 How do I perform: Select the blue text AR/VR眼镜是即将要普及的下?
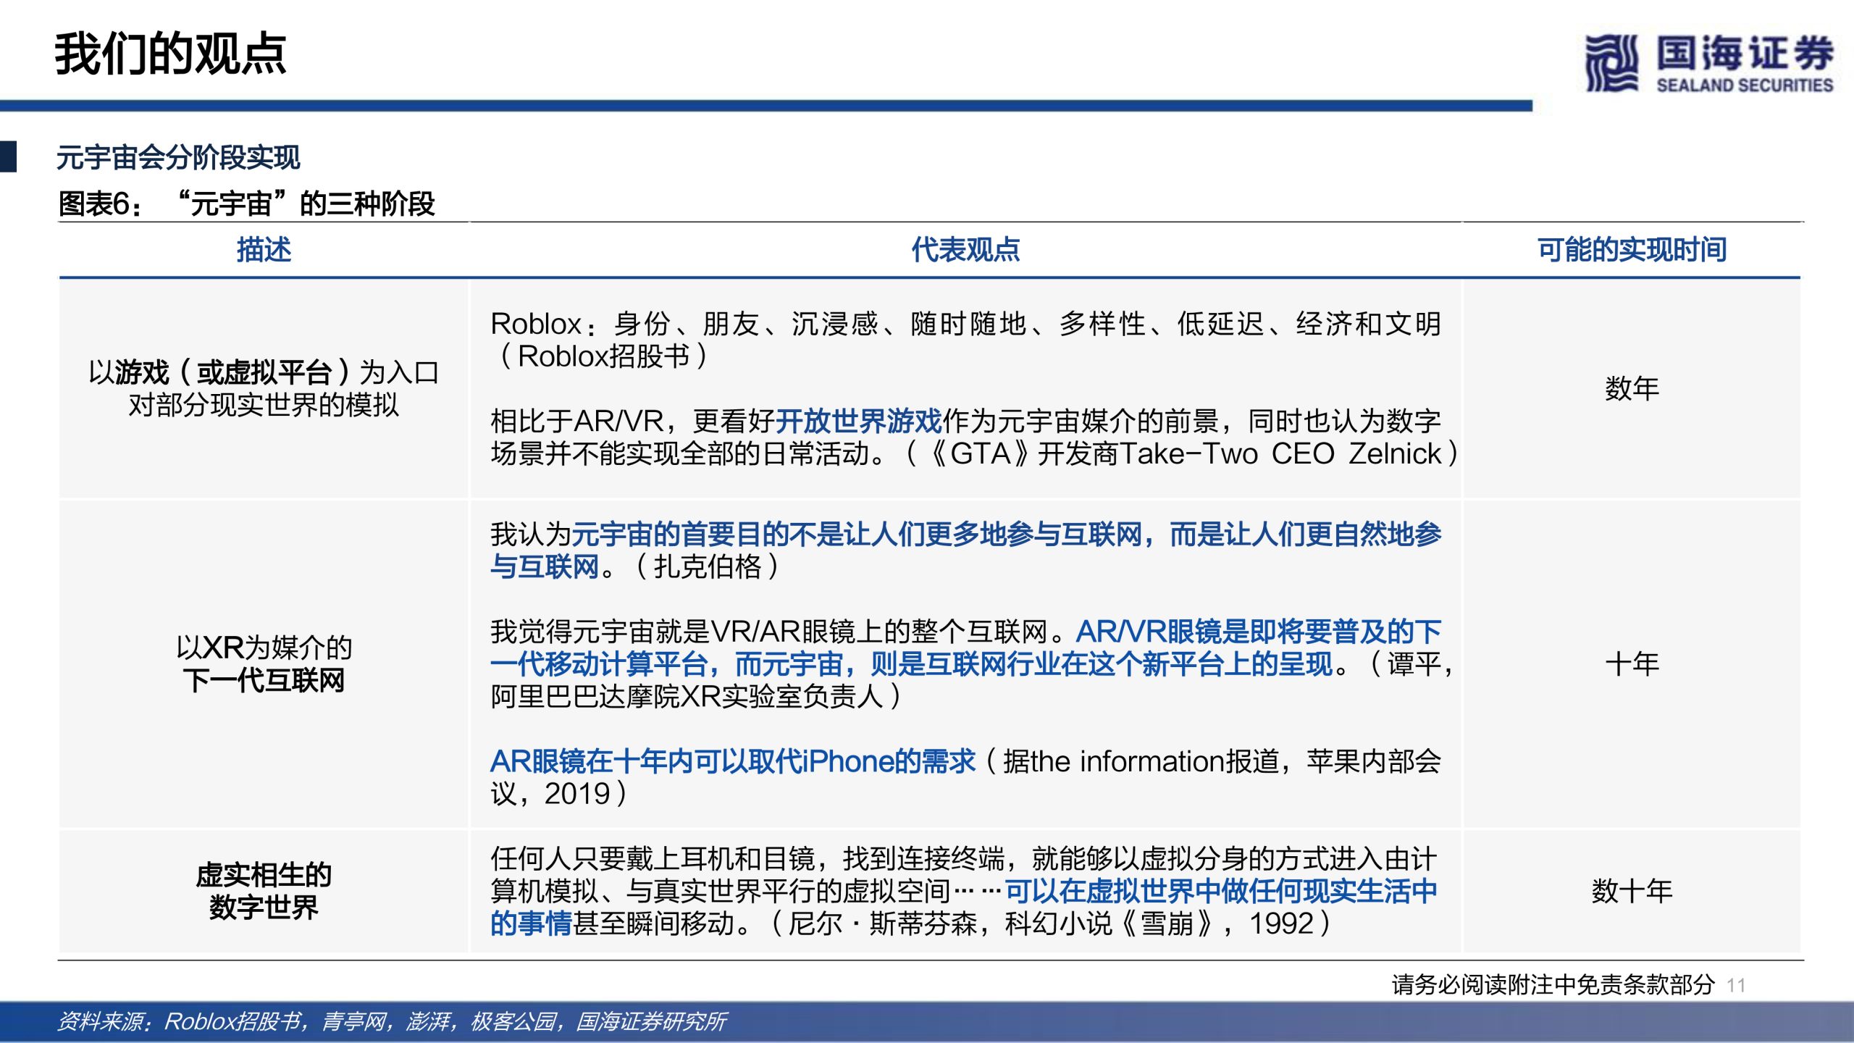click(1259, 632)
